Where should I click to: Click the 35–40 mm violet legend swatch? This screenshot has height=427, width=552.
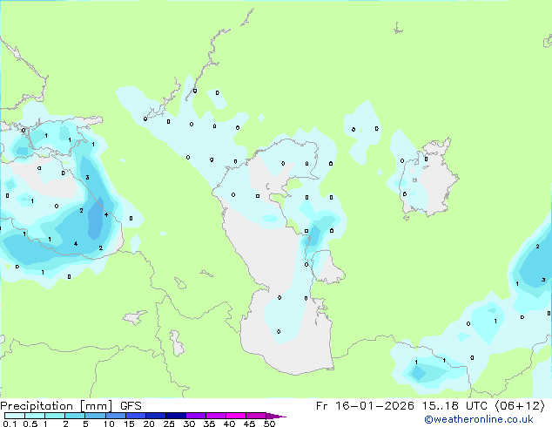216,416
